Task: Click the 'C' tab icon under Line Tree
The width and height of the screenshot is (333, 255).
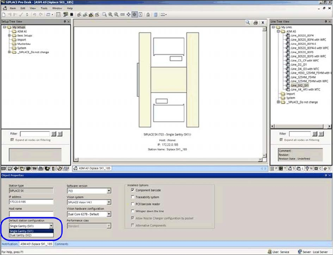Action: coord(318,169)
